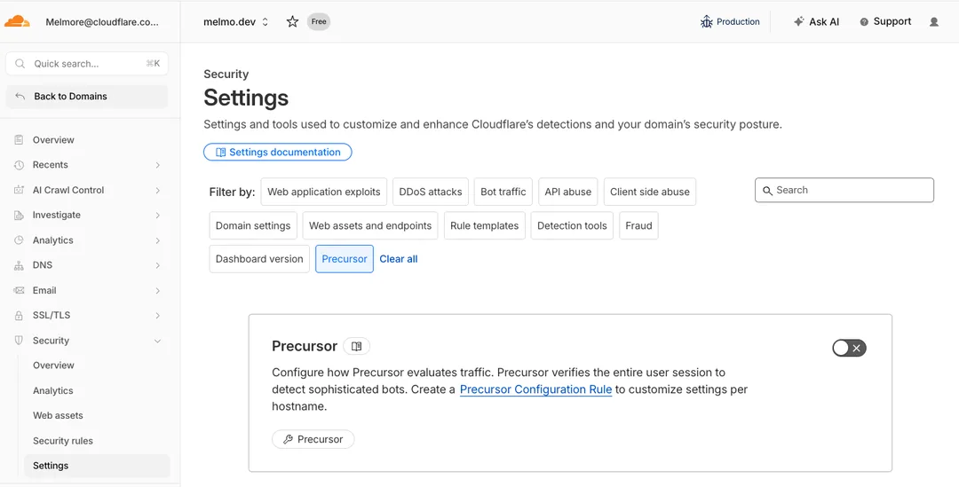Open Settings documentation
This screenshot has height=487, width=959.
click(x=278, y=153)
